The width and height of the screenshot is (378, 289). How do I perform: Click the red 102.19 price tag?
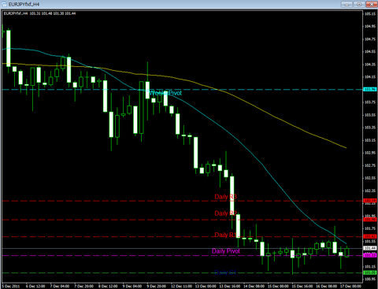[370, 201]
